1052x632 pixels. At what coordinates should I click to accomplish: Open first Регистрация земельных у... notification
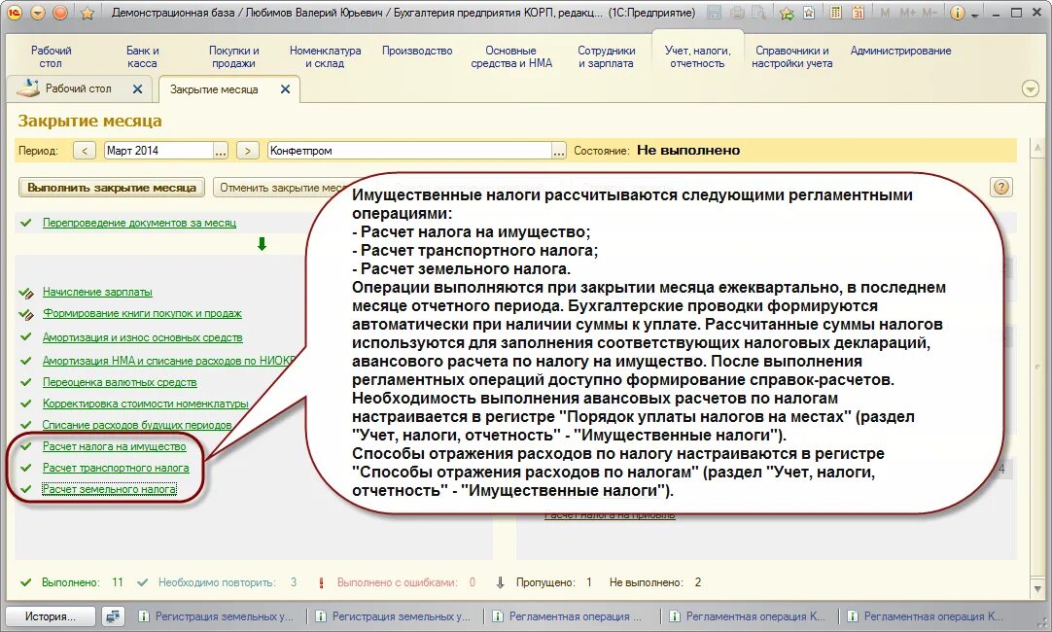tap(216, 615)
